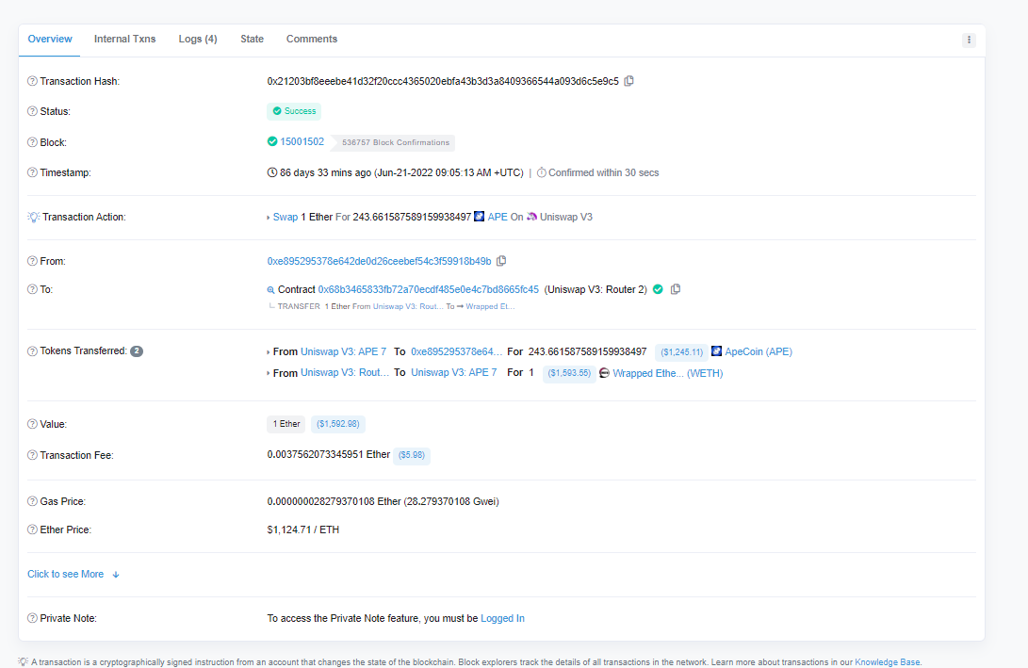Expand the ApeCoin token transfer row arrow
The image size is (1028, 668).
[x=269, y=352]
